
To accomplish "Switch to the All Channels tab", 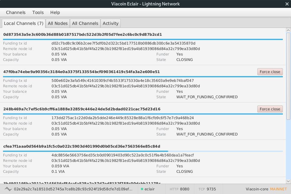I will (85, 23).
